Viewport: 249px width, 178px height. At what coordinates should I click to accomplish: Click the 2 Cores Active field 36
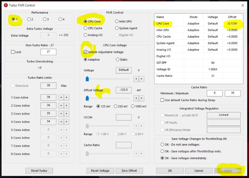coord(48,105)
